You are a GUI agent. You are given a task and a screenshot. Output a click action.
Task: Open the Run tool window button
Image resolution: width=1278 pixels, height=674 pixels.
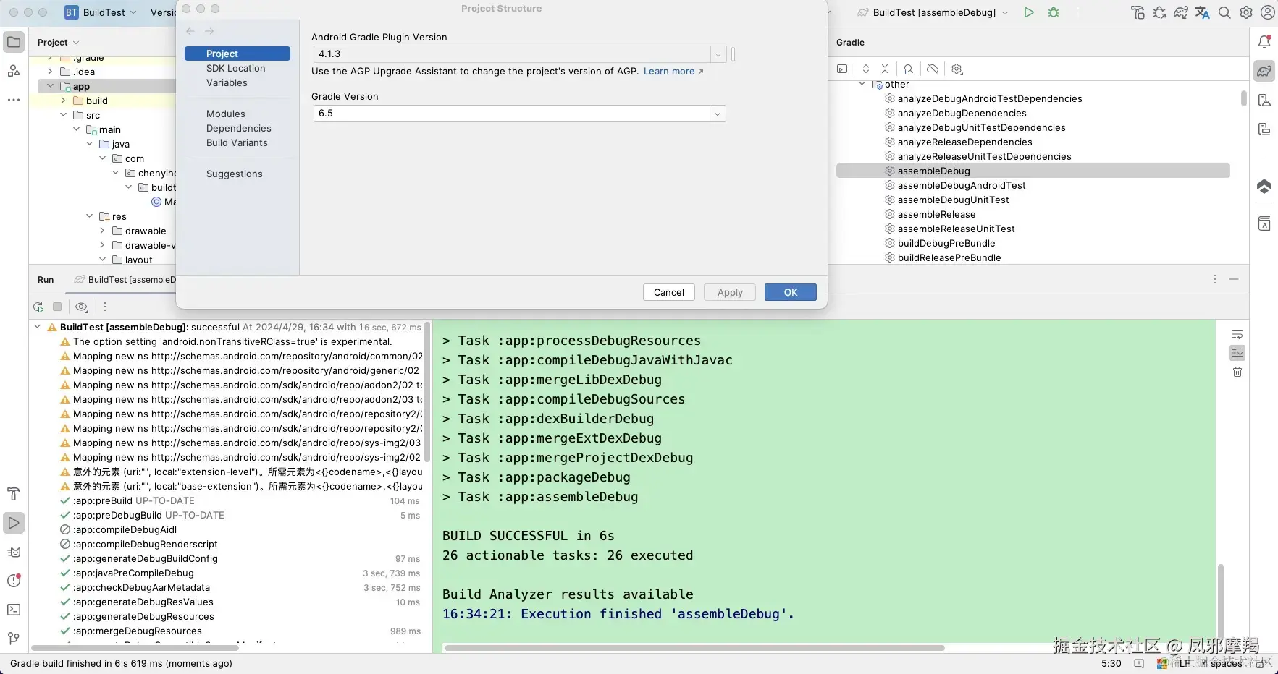click(x=14, y=523)
